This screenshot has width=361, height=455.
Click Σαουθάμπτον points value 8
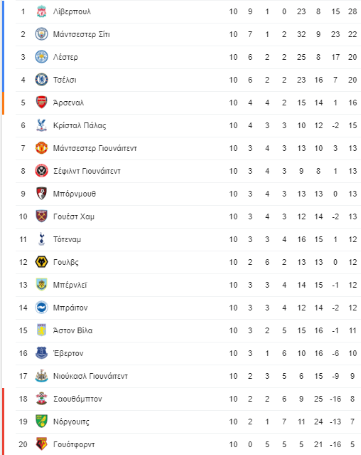[352, 399]
